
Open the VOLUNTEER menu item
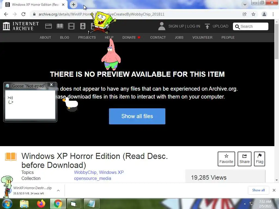202,38
